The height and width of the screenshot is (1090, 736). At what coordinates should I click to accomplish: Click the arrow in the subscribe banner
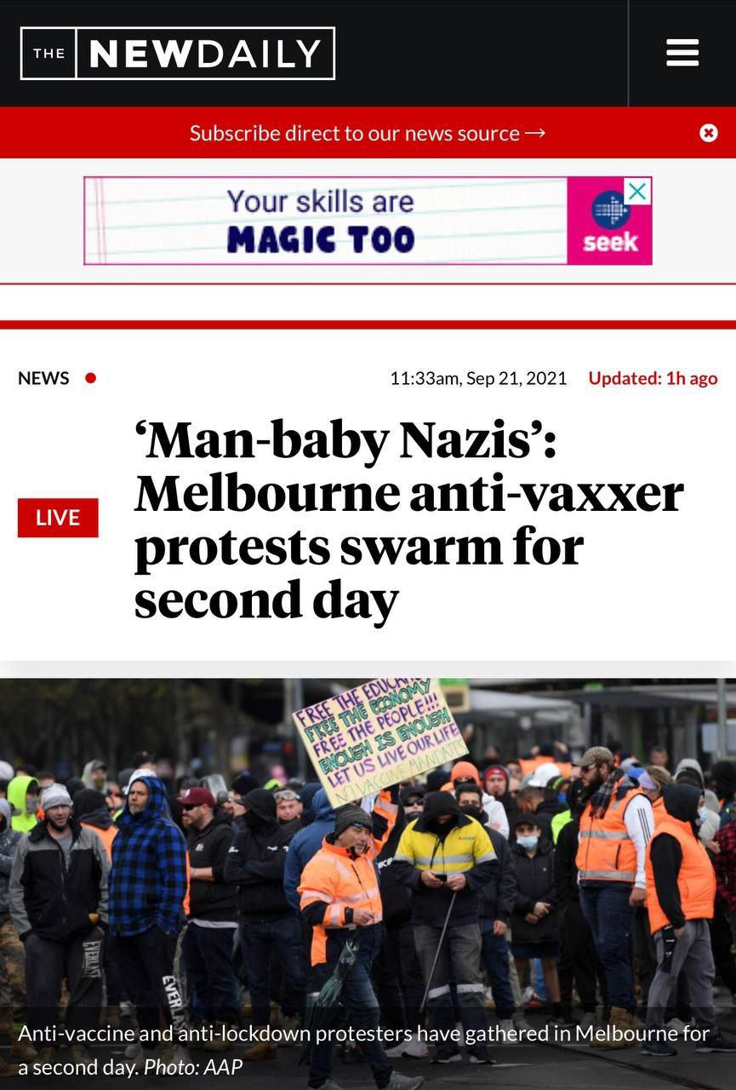point(535,134)
